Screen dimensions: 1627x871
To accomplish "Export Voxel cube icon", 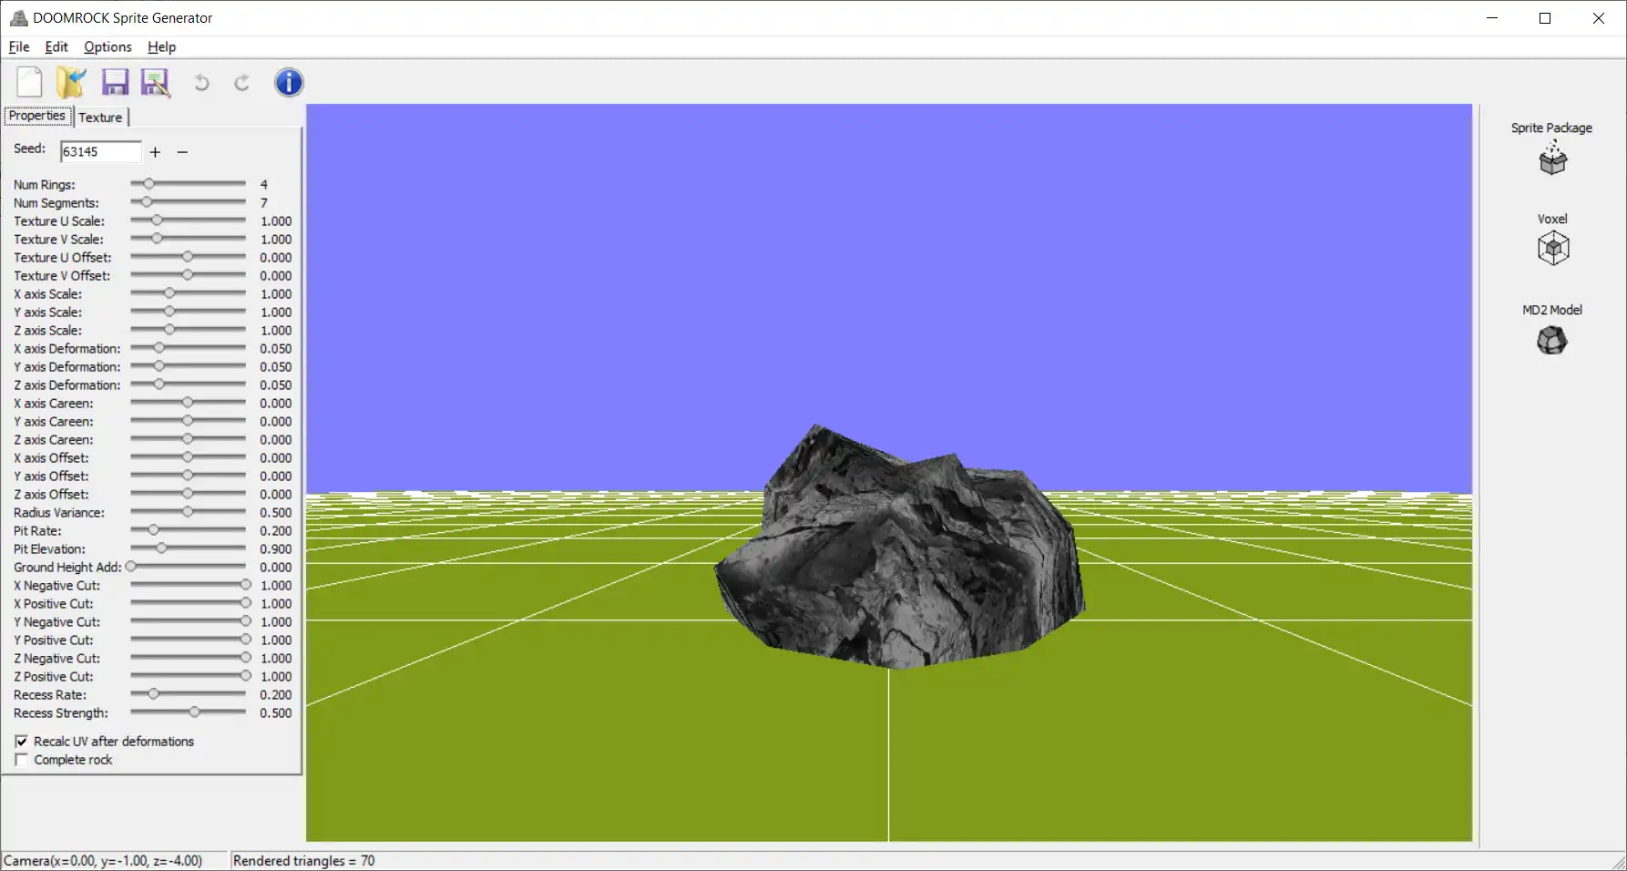I will pyautogui.click(x=1553, y=248).
